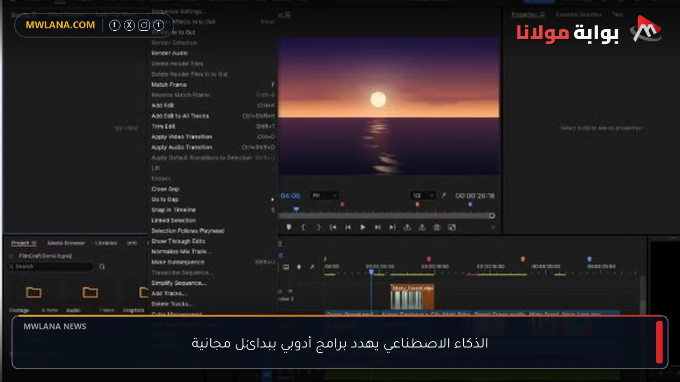Click the Mark Out bracket icon
Screen dimensions: 680x382
coord(318,227)
